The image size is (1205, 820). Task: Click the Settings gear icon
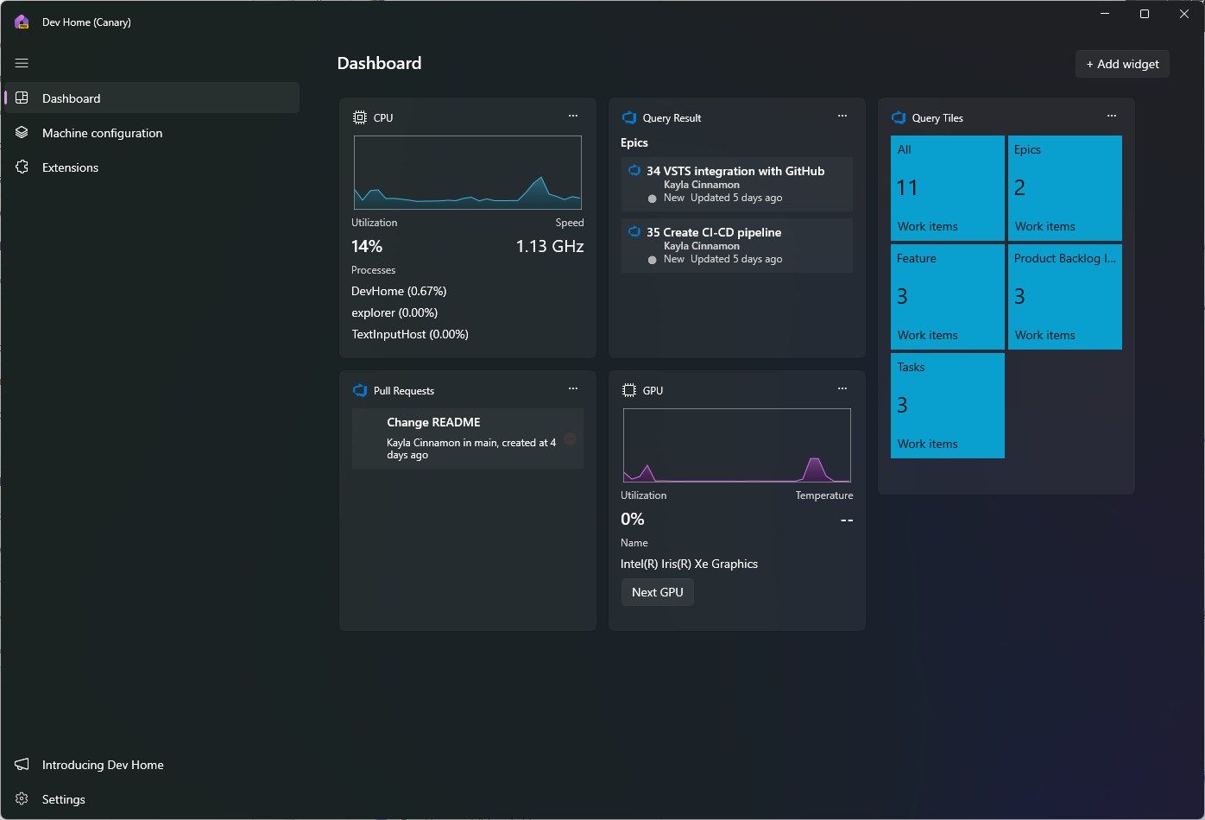pyautogui.click(x=22, y=799)
